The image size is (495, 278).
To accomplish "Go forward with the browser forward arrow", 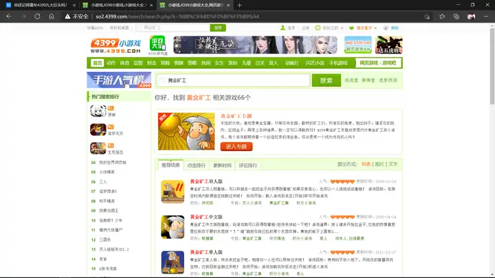I will pos(23,16).
